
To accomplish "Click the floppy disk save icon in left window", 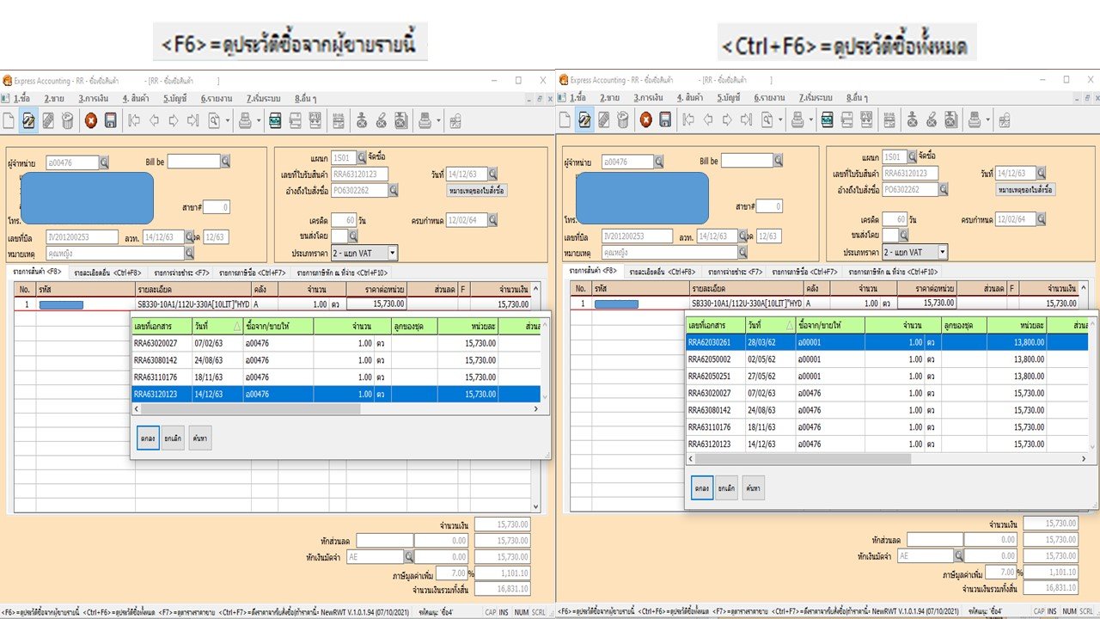I will tap(111, 121).
